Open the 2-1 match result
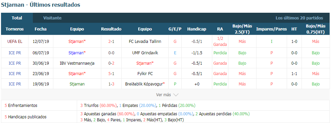Image resolution: width=332 pixels, height=123 pixels. click(111, 42)
